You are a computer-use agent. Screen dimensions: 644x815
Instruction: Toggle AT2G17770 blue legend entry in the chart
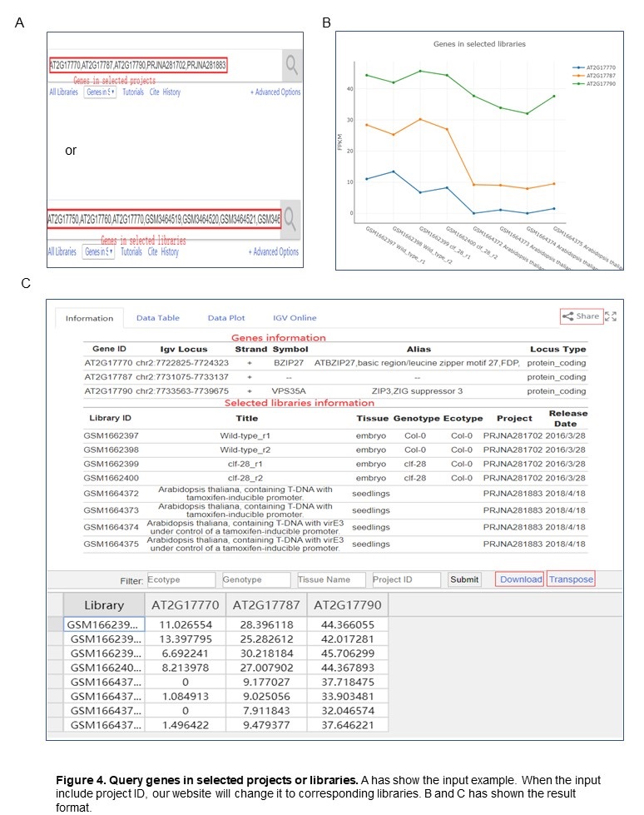[594, 67]
